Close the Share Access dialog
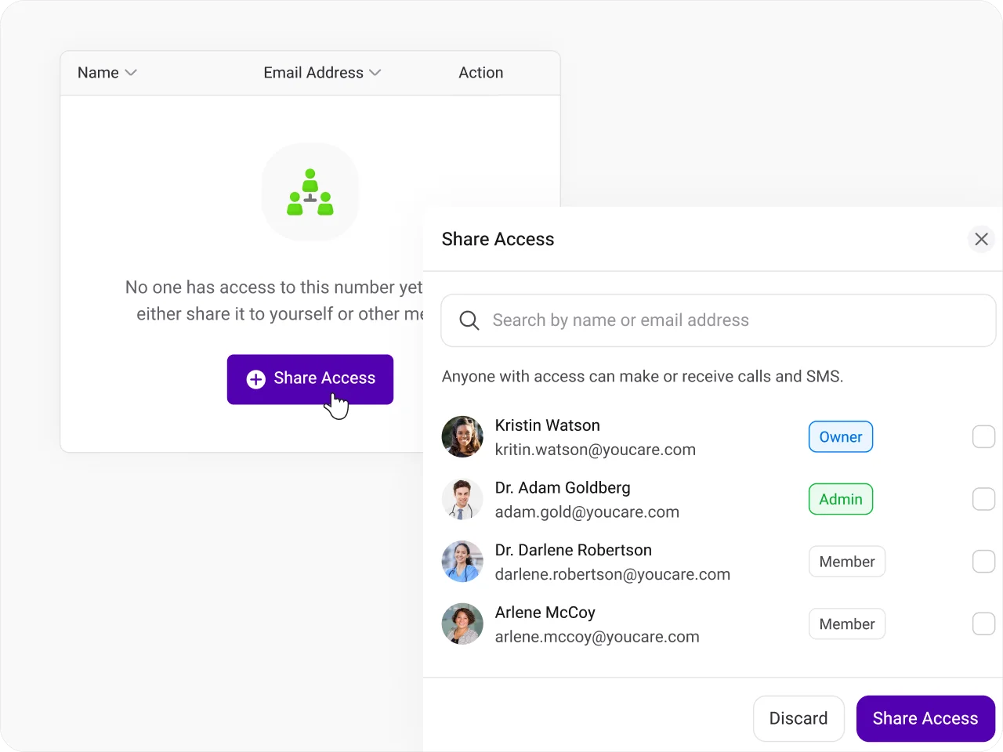 click(x=981, y=239)
